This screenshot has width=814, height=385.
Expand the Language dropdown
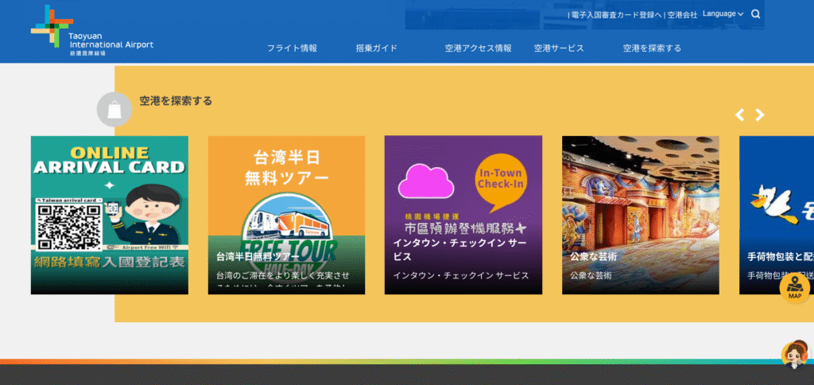click(723, 14)
